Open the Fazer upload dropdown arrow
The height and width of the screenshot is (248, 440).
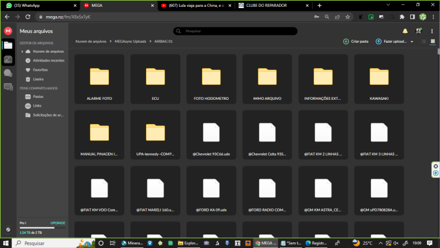(x=411, y=42)
